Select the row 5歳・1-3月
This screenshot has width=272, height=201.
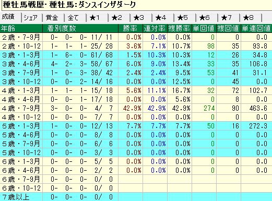[x=136, y=126]
